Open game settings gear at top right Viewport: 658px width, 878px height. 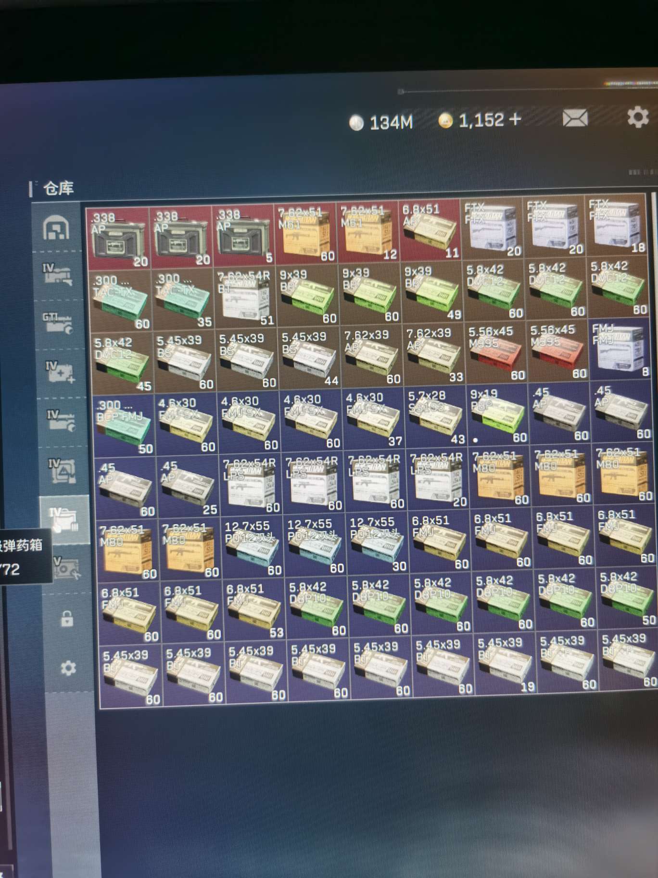pos(638,117)
